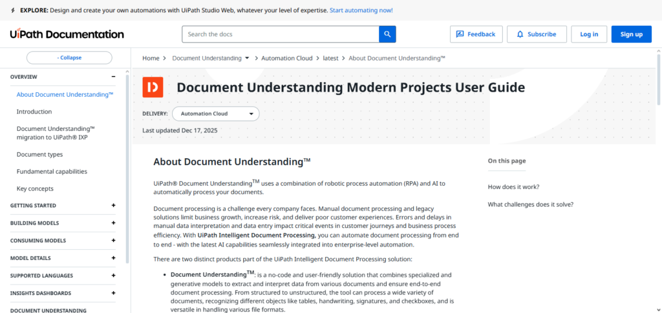Jump to What challenges does it solve?
Screen dimensions: 662x313
click(x=530, y=205)
